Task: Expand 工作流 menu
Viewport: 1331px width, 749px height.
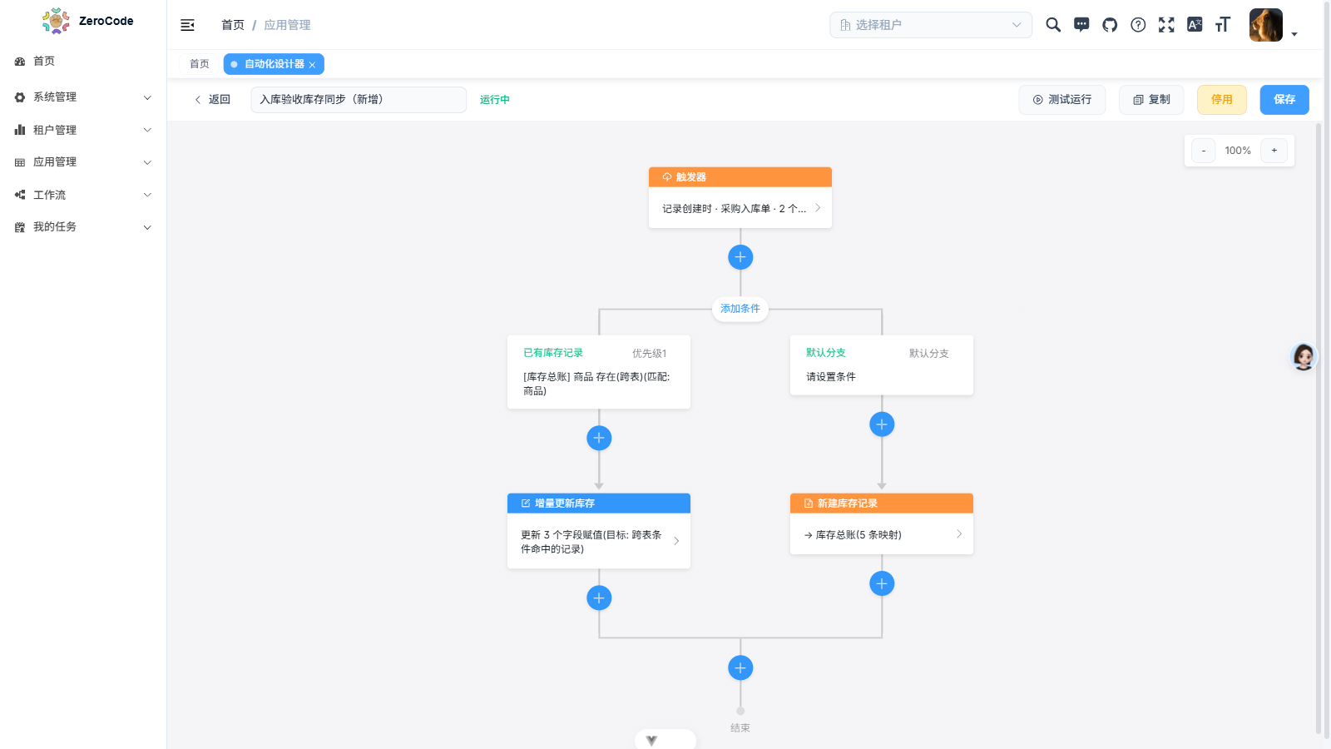Action: [83, 195]
